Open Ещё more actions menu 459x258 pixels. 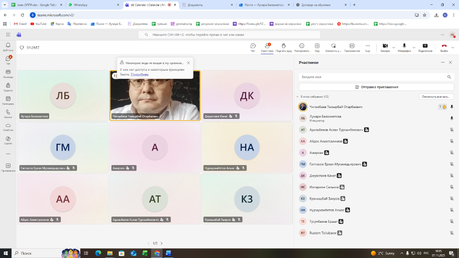(367, 47)
